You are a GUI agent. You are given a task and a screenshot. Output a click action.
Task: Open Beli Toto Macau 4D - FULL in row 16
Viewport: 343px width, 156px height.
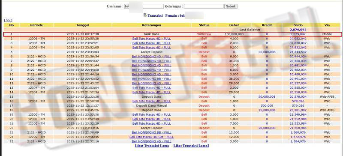(151, 101)
